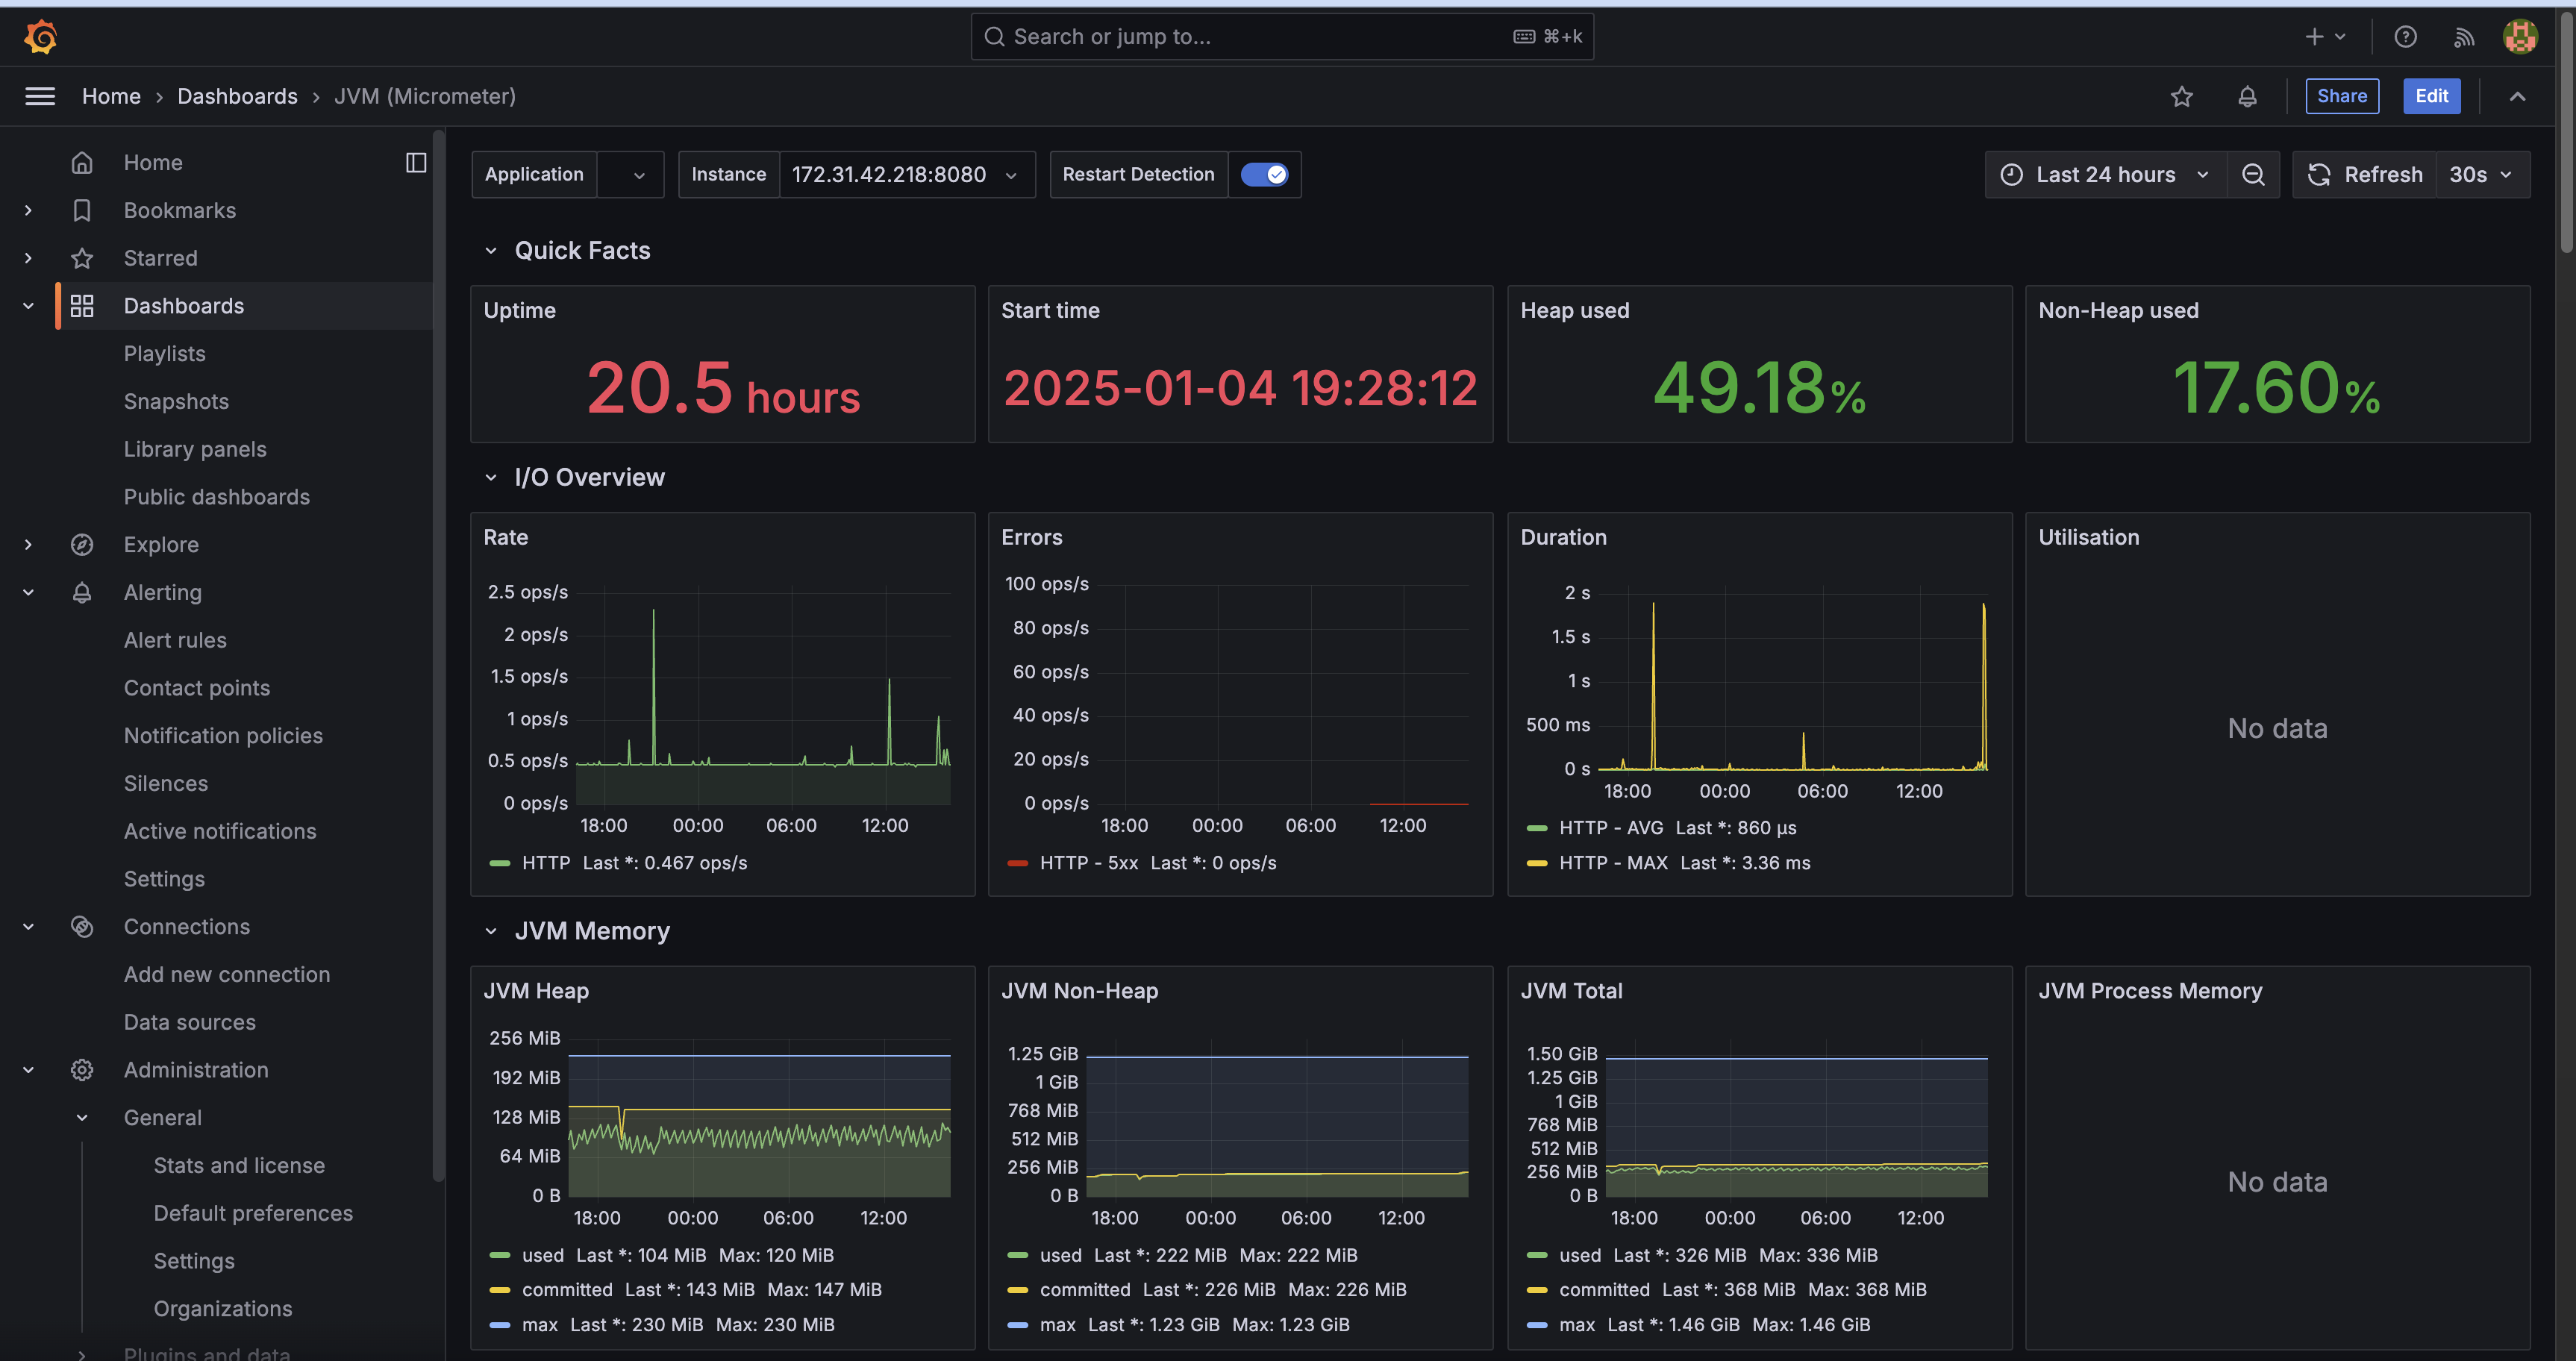Screen dimensions: 2576x1361
Task: Collapse the Alerting sidebar section
Action: click(x=28, y=592)
